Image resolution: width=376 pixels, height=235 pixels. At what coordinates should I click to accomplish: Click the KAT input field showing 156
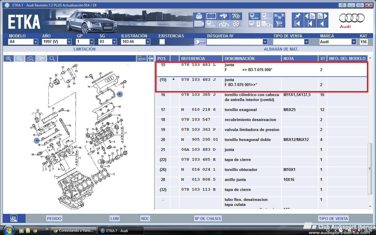pyautogui.click(x=364, y=42)
